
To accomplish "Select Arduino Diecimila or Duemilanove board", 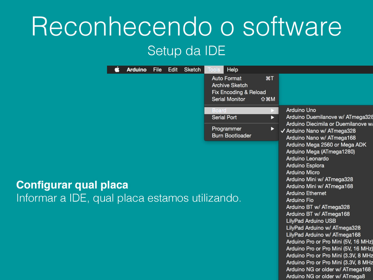I will pos(326,124).
